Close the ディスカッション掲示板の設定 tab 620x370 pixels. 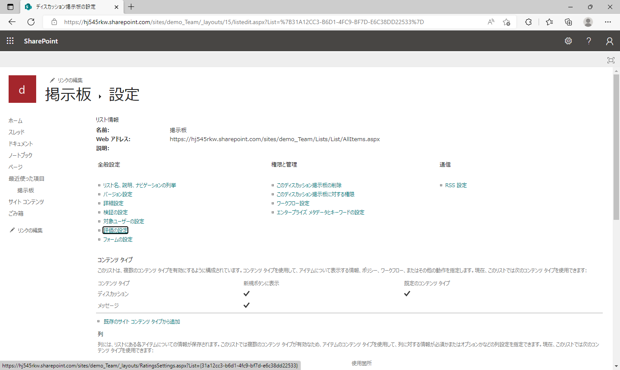coord(117,7)
